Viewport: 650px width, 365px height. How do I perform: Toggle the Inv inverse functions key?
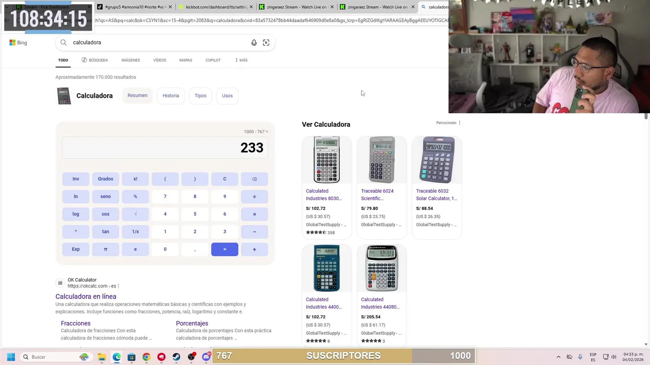[x=76, y=179]
